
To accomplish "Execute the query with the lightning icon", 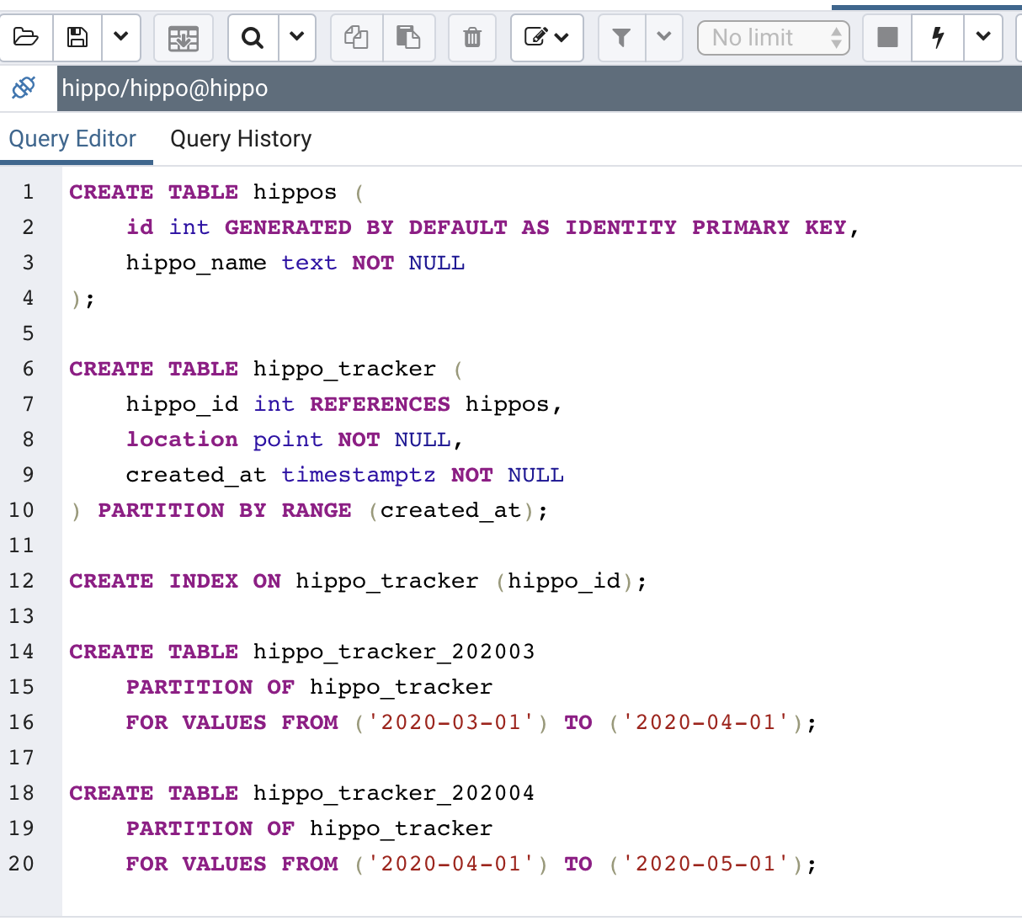I will pyautogui.click(x=937, y=37).
